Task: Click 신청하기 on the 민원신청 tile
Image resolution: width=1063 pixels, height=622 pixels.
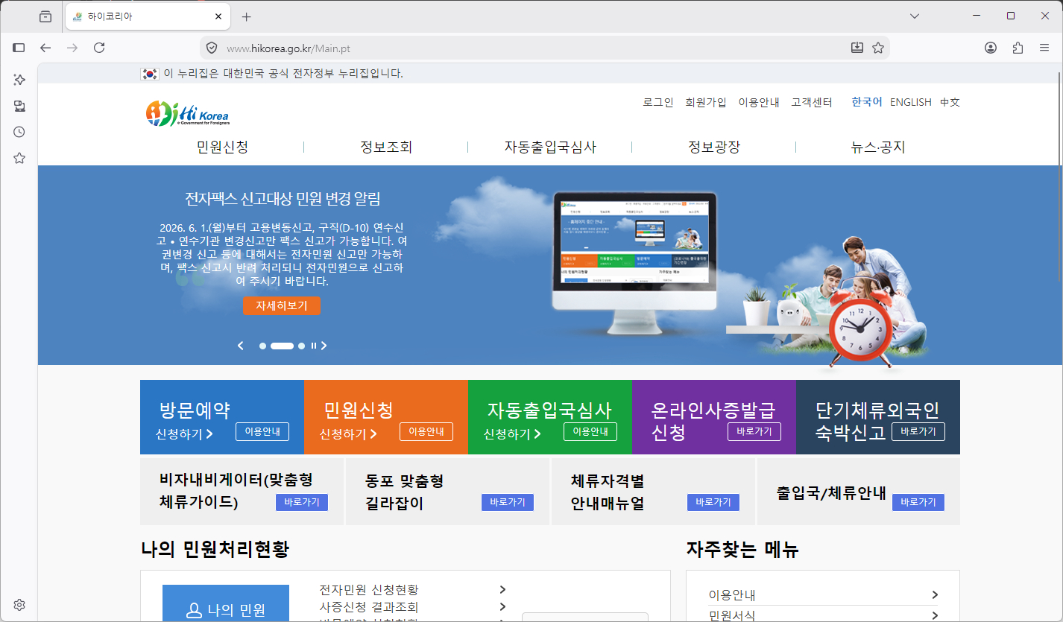Action: (x=348, y=434)
